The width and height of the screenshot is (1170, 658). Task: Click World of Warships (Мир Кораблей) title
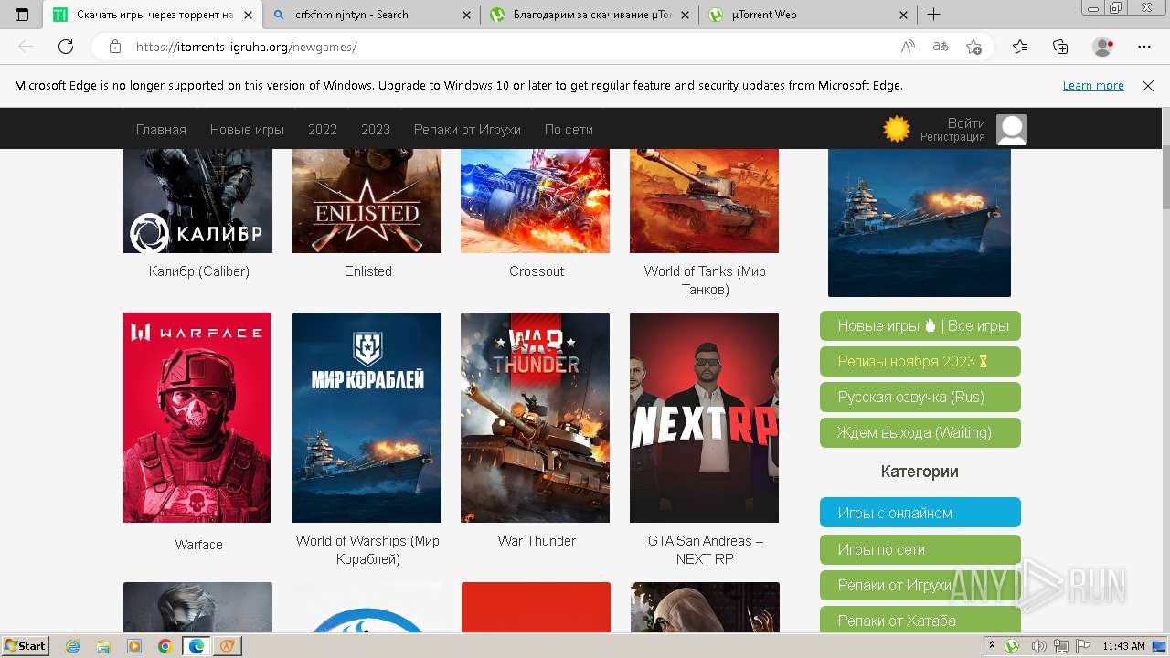[x=367, y=550]
